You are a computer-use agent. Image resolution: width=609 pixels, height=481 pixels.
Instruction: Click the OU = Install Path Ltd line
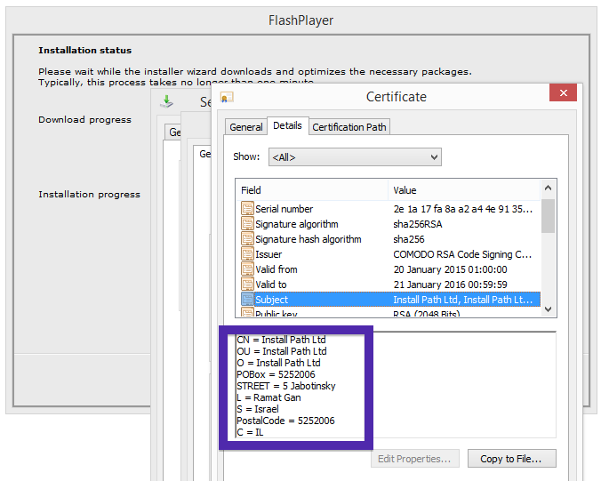pyautogui.click(x=282, y=351)
